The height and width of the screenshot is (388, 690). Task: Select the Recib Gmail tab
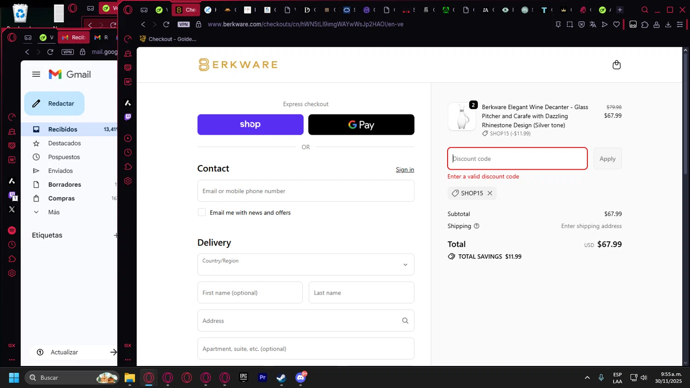74,37
